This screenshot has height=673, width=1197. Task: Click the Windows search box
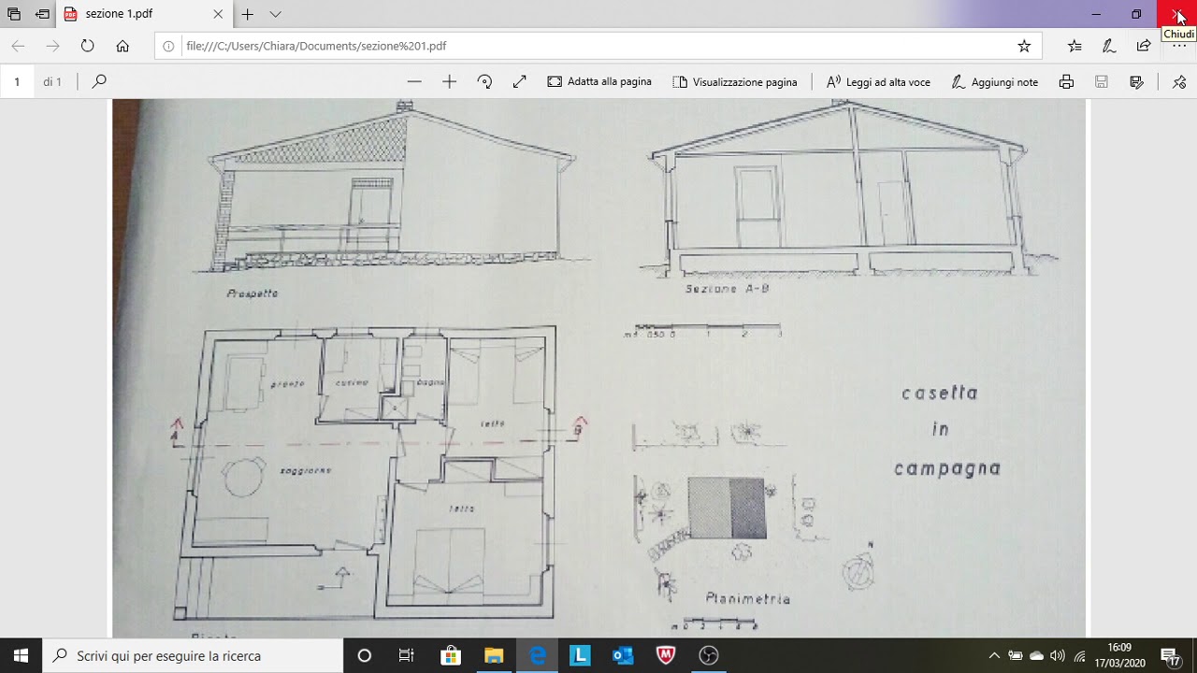(193, 655)
